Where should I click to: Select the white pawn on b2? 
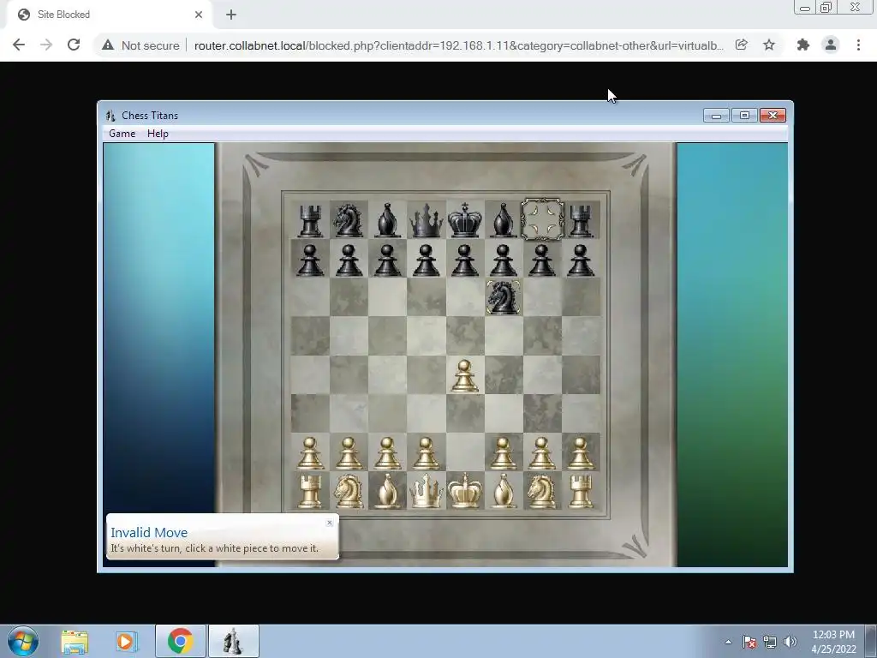[349, 452]
